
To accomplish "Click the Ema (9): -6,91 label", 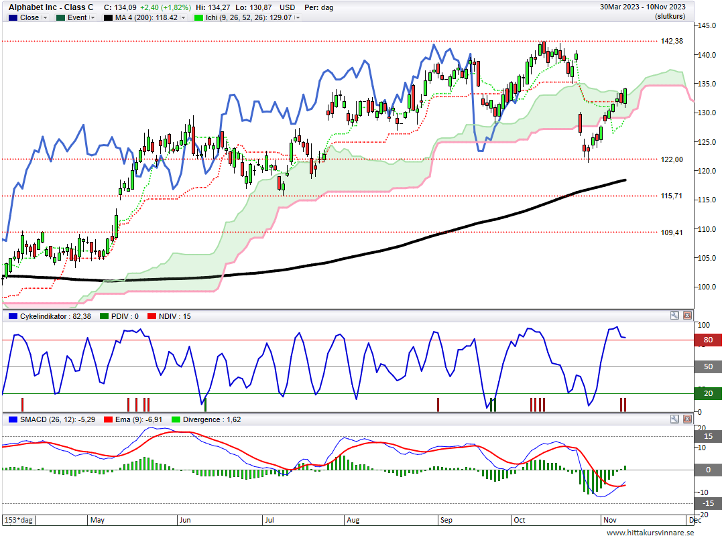I will pos(139,419).
